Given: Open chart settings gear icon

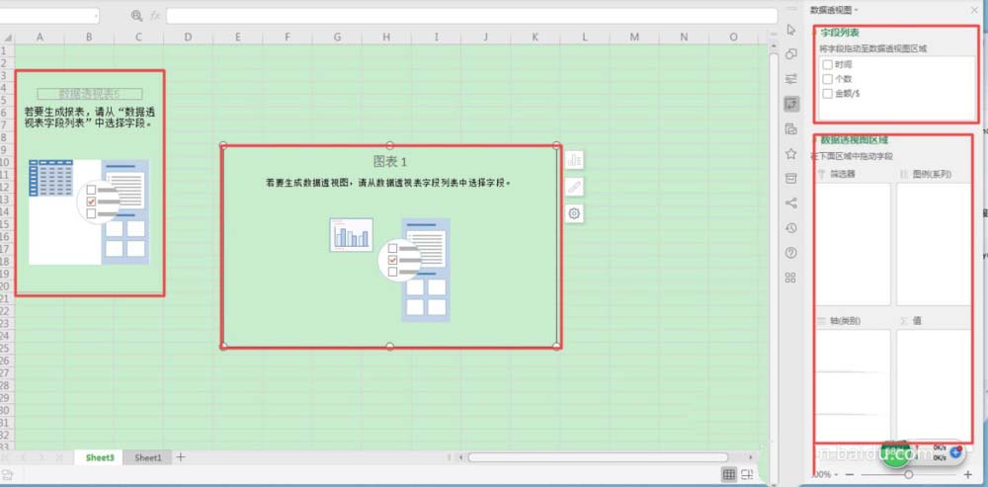Looking at the screenshot, I should [x=574, y=213].
